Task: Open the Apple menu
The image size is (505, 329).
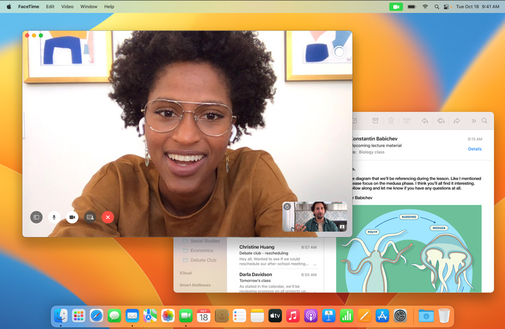Action: (x=9, y=6)
